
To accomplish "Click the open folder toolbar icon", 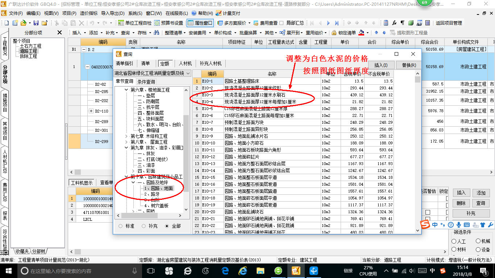I will 23,23.
